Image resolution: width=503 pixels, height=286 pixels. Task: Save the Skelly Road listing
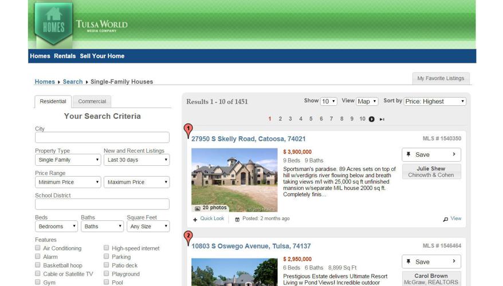(x=431, y=154)
